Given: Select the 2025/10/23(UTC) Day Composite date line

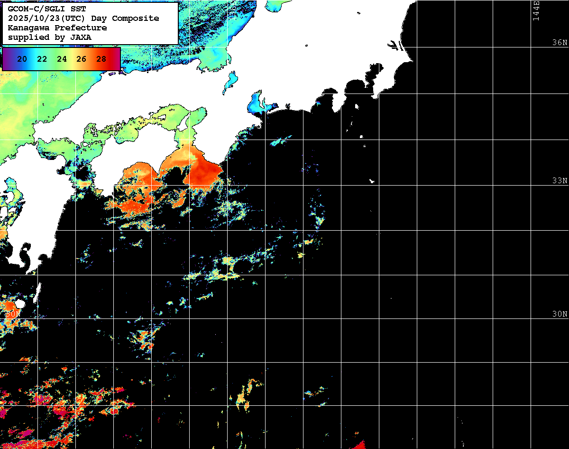Looking at the screenshot, I should 83,19.
